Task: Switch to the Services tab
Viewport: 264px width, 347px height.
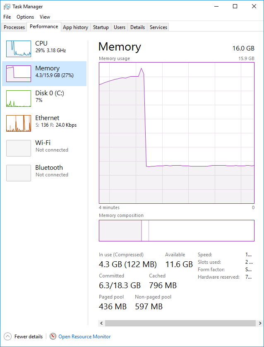Action: click(158, 27)
